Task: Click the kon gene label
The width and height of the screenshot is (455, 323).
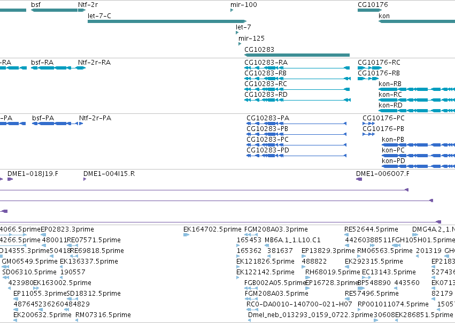Action: click(x=384, y=16)
